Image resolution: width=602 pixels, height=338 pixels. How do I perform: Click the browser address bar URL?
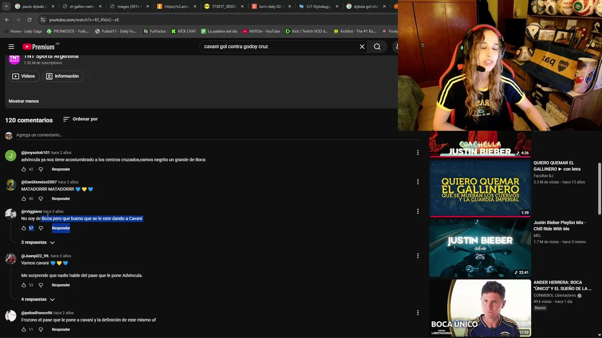coord(84,20)
